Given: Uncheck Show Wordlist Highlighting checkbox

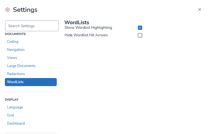Looking at the screenshot, I should [140, 28].
